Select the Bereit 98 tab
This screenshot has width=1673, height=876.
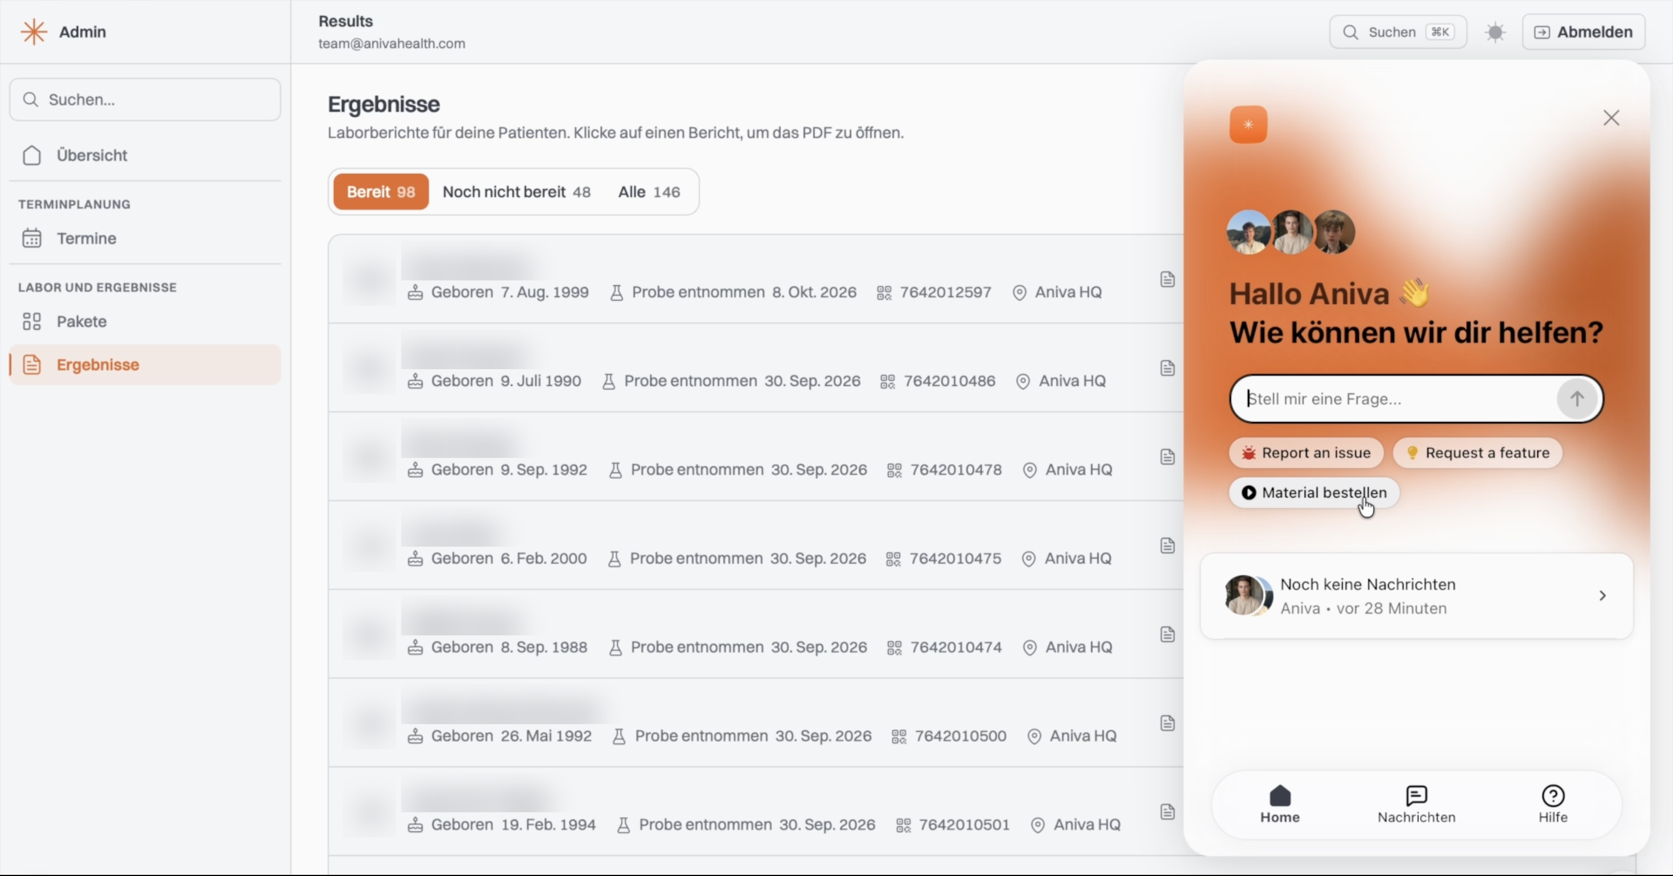(381, 192)
